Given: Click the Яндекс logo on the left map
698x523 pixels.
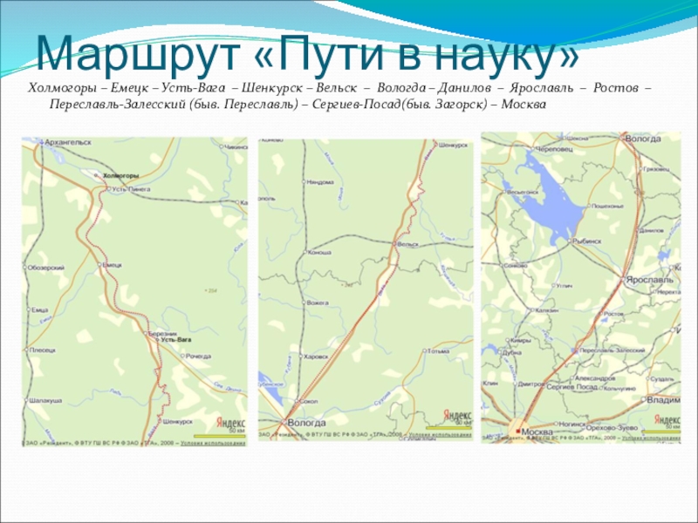Looking at the screenshot, I should point(230,423).
